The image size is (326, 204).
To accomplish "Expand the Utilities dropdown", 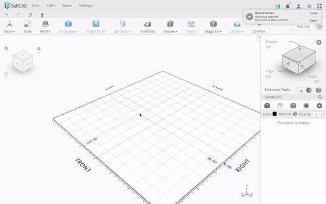I will [x=237, y=27].
